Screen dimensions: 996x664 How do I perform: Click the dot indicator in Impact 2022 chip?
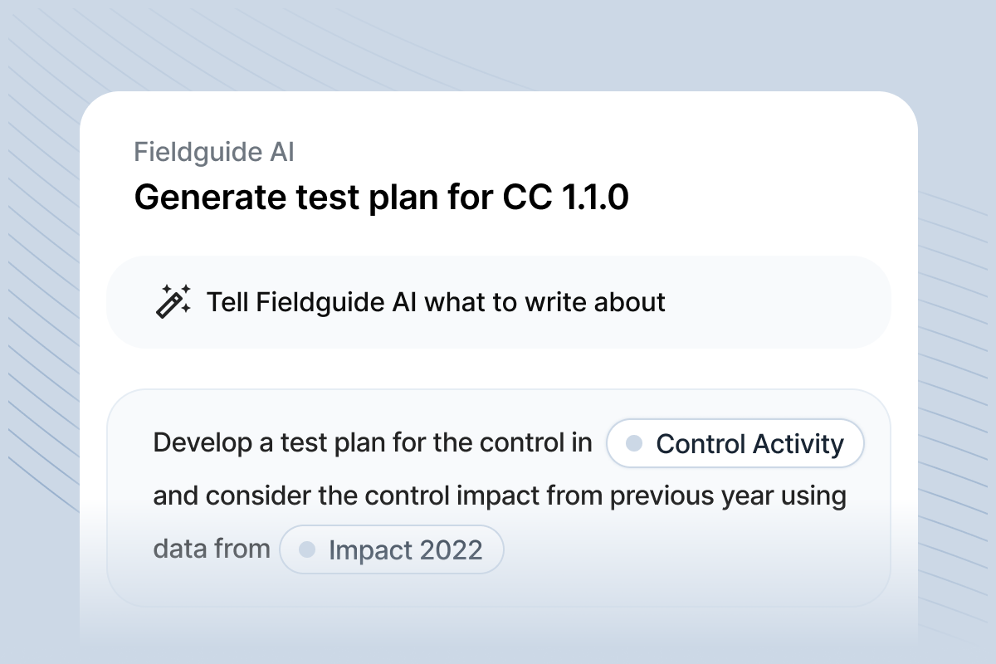[308, 549]
